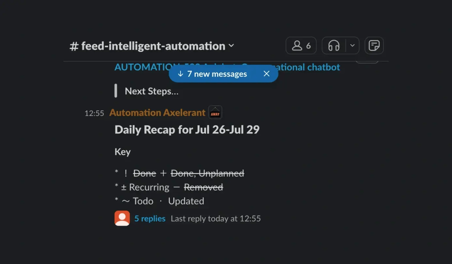Open huddle options with the small chevron
The image size is (452, 264).
coord(352,46)
